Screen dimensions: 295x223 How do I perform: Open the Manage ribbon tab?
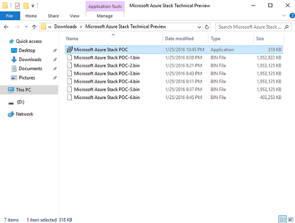105,16
